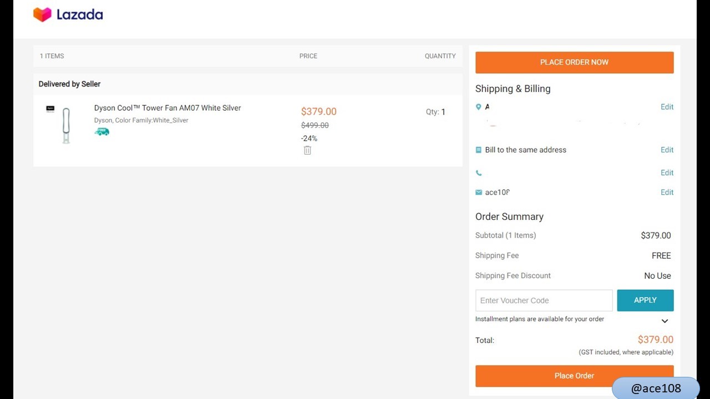Delete the Dyson fan with the trash icon

(307, 150)
